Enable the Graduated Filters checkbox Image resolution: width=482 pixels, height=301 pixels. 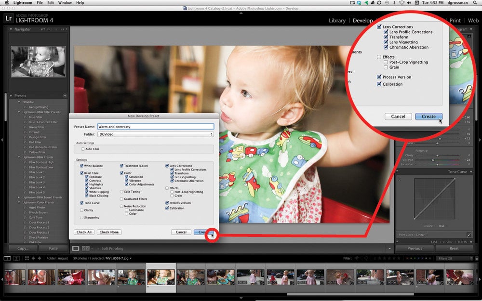(x=121, y=199)
